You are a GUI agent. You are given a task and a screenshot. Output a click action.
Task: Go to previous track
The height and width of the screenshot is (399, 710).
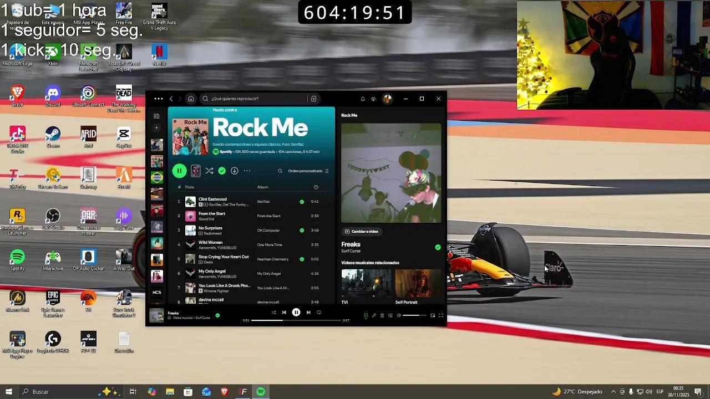(284, 313)
